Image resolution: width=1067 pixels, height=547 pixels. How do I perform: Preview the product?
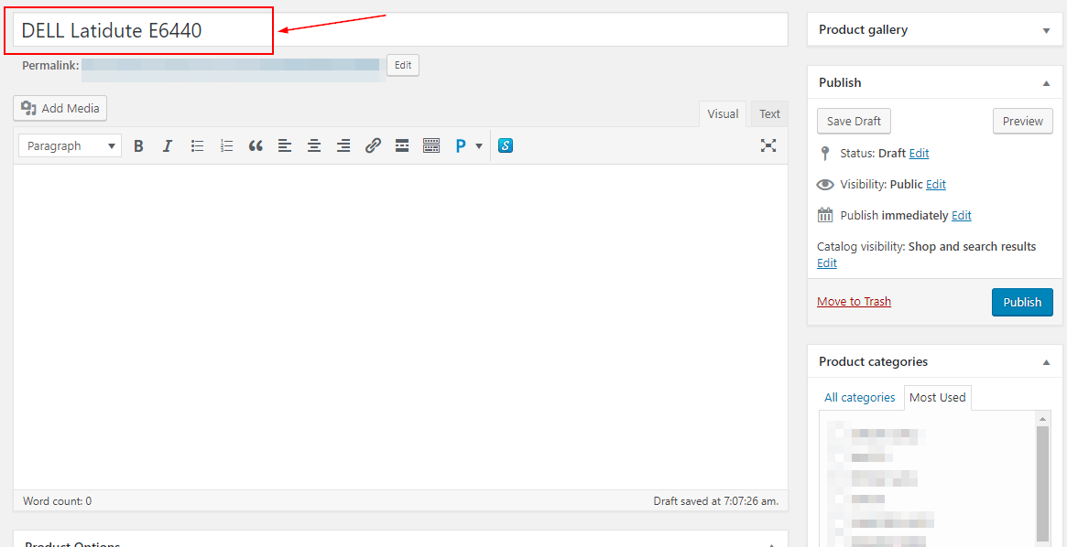point(1023,121)
